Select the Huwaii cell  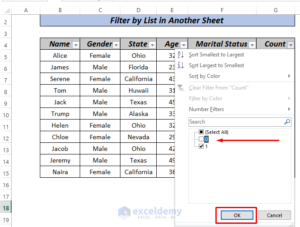coord(138,90)
